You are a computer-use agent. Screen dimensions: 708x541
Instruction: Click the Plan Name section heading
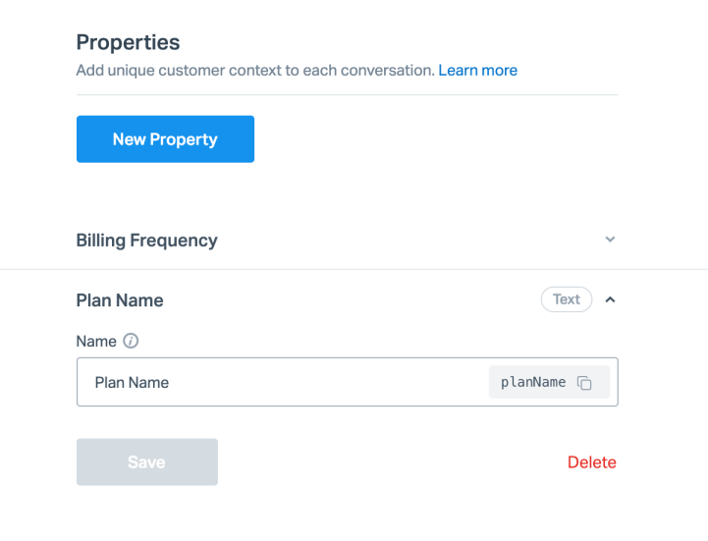tap(120, 300)
